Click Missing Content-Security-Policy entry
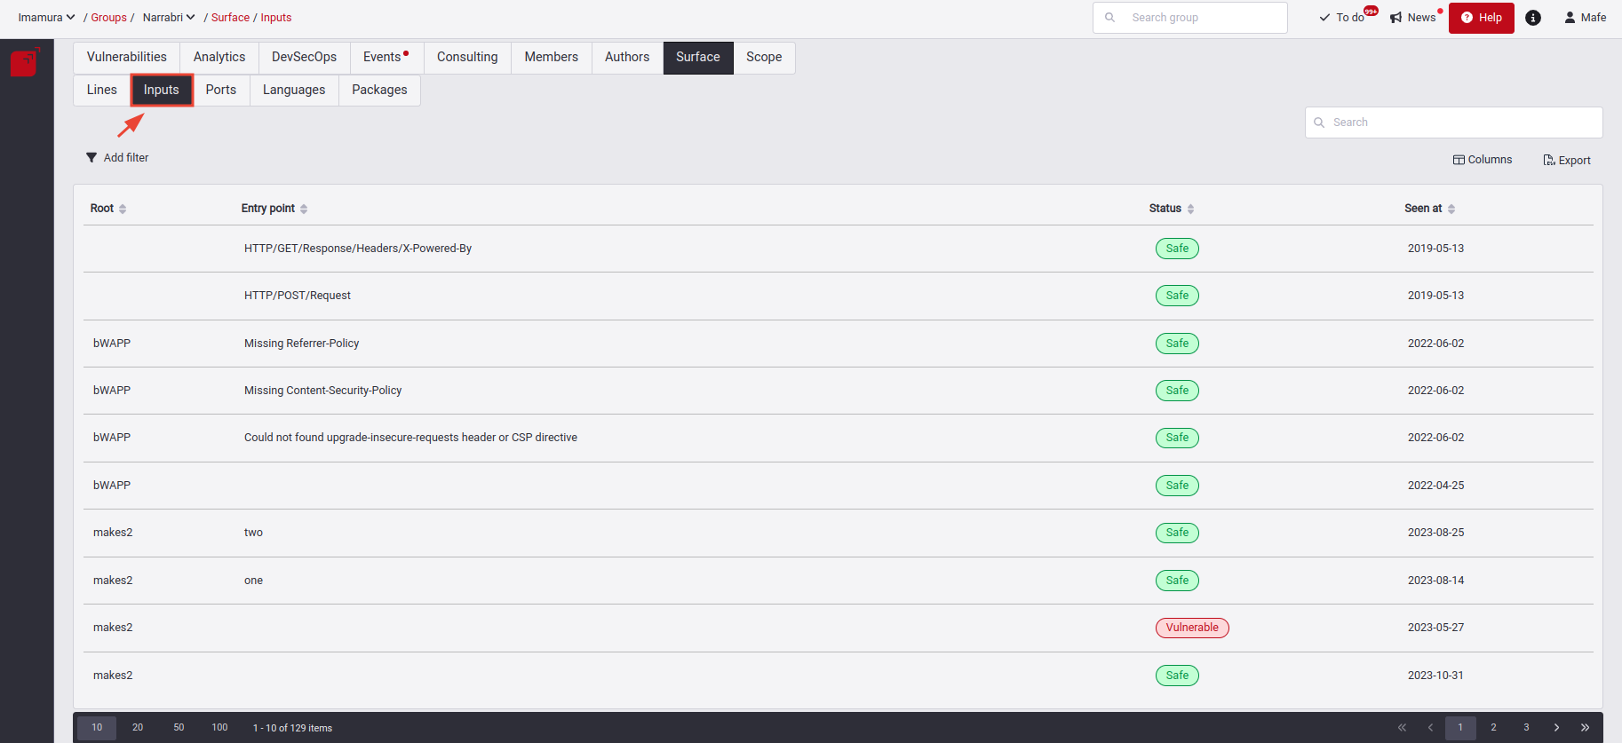Screen dimensions: 1622x743 point(323,391)
